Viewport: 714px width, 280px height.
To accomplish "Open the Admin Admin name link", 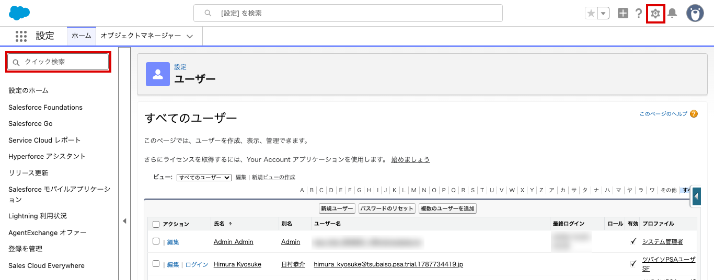I will 234,242.
